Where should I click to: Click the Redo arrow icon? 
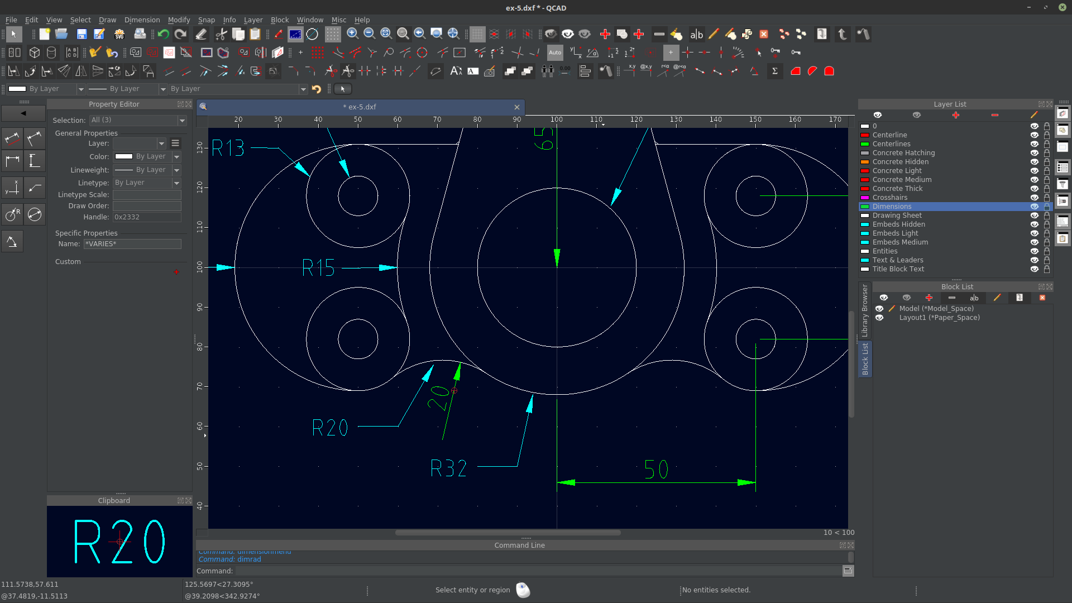point(180,34)
